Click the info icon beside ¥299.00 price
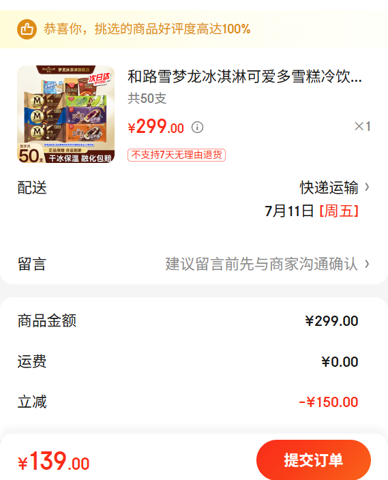The height and width of the screenshot is (480, 388). pos(197,127)
